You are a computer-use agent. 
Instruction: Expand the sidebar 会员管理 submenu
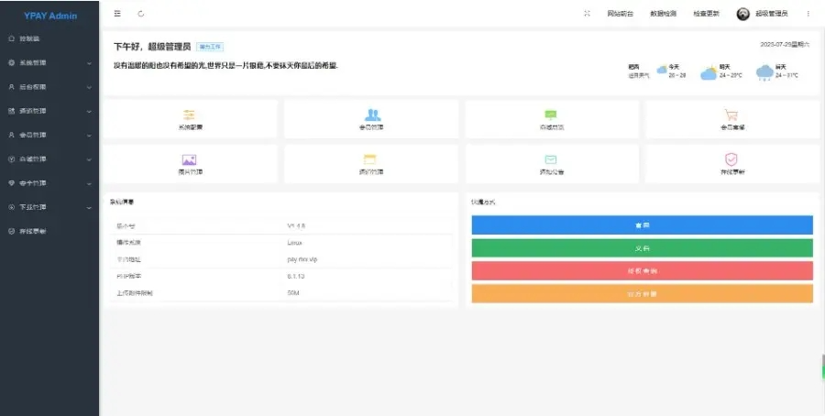click(49, 135)
